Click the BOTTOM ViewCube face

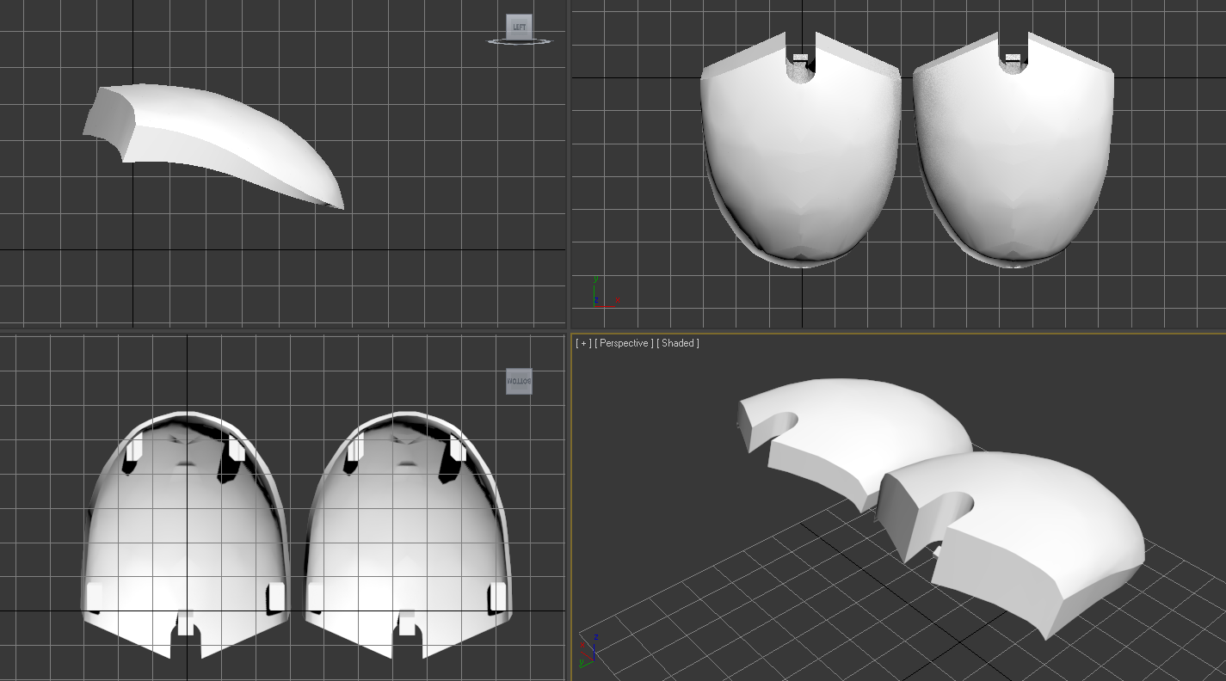click(x=519, y=381)
